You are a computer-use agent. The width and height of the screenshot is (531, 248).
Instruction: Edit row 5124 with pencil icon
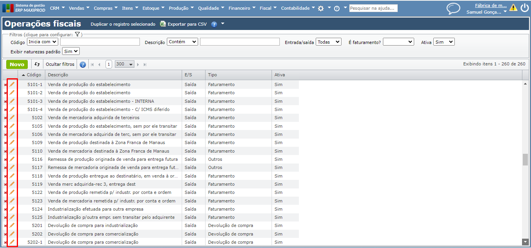12,209
